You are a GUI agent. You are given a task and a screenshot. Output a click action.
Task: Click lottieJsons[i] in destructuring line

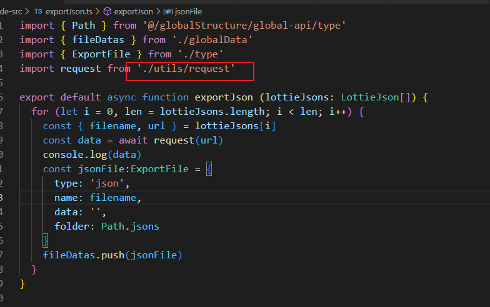click(x=235, y=126)
